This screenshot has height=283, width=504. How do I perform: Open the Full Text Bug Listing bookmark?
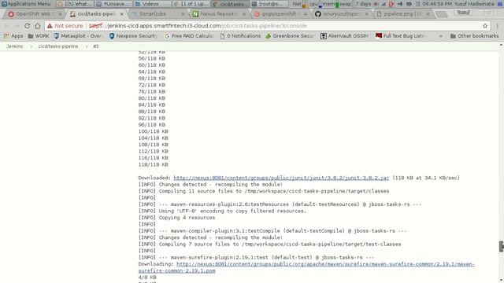click(401, 36)
